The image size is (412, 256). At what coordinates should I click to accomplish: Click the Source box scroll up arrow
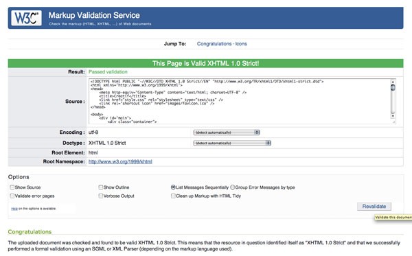point(393,82)
